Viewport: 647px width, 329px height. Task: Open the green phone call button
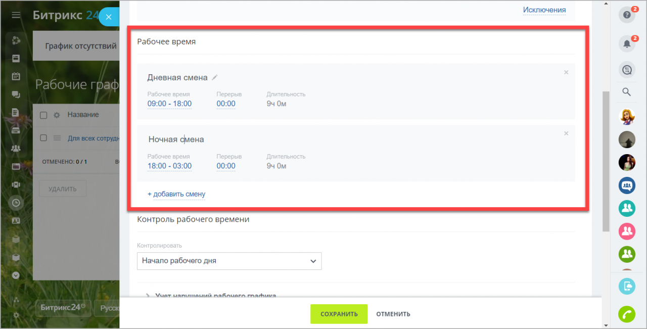click(627, 314)
